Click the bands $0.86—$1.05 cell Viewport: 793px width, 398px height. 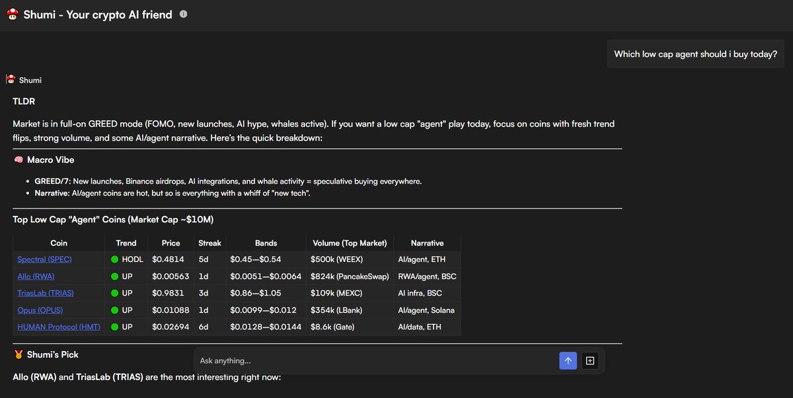pos(266,293)
